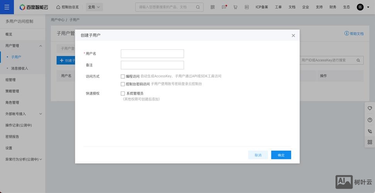Click 用户中心 breadcrumb link
This screenshot has width=375, height=193.
58,20
